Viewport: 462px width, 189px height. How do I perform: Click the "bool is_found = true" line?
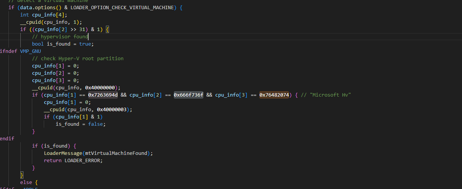point(63,44)
